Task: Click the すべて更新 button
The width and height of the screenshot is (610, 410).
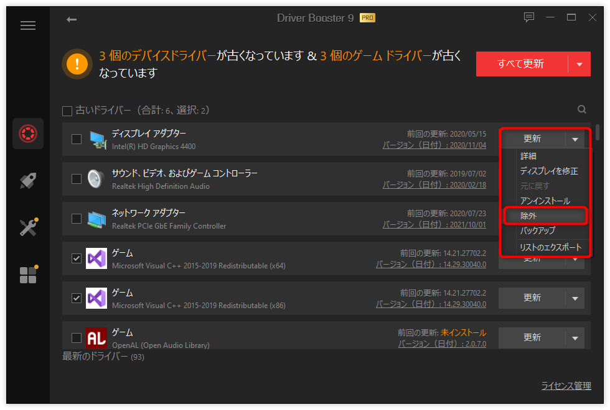Action: (522, 64)
